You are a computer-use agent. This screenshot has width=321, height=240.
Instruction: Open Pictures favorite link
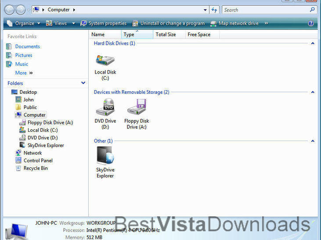coord(24,55)
